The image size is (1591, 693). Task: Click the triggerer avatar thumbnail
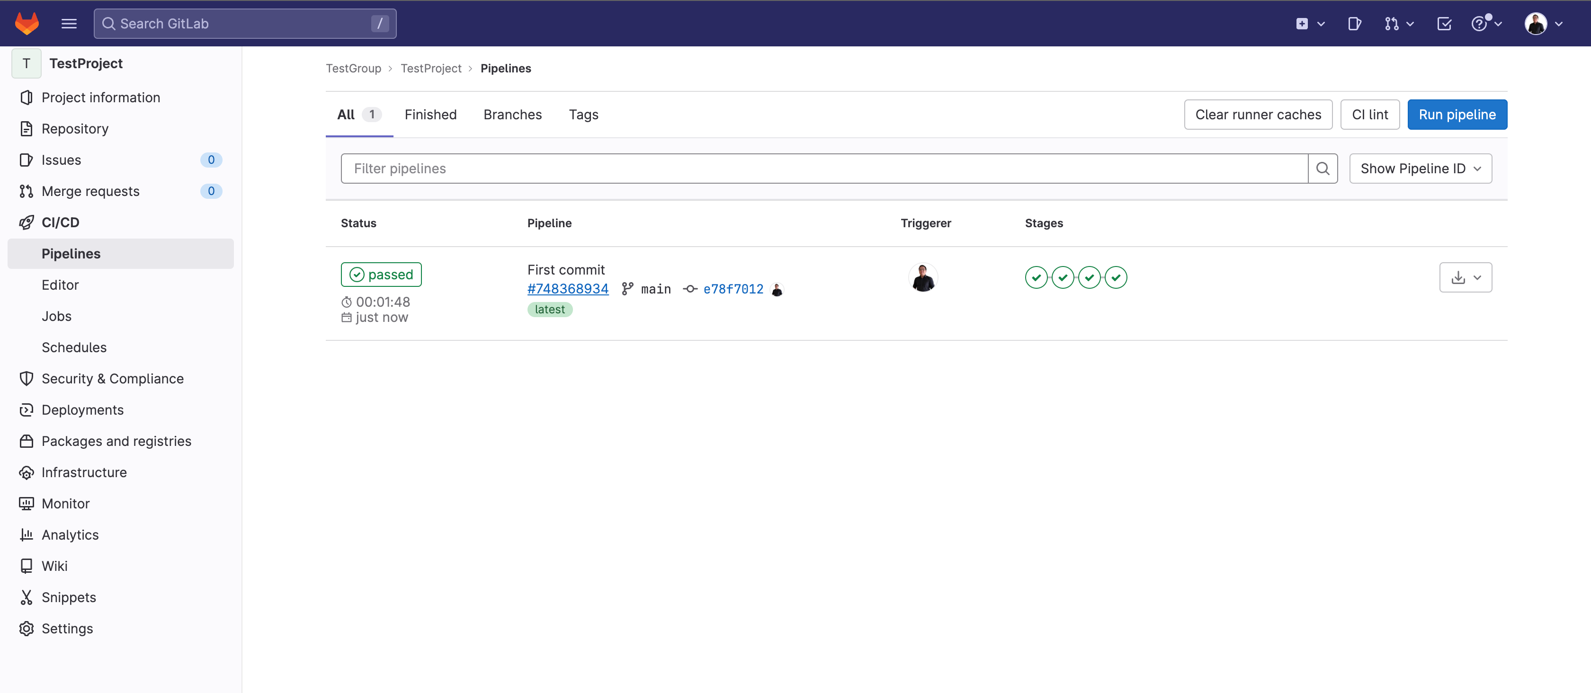[923, 277]
